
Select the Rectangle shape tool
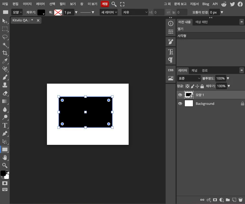click(5, 149)
